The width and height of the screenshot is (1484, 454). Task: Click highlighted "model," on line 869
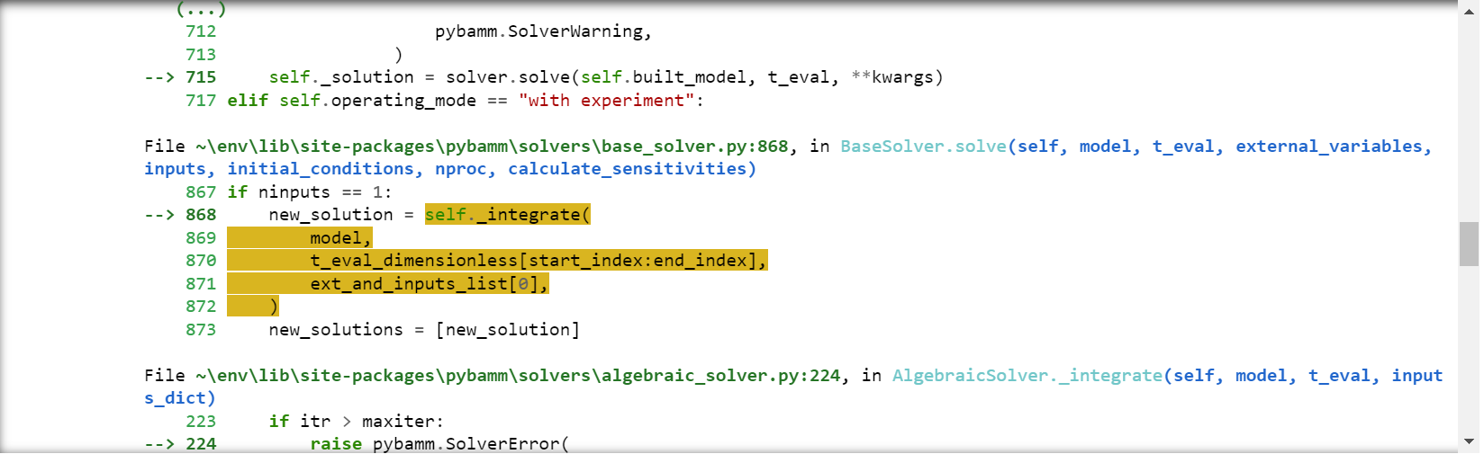pos(340,238)
